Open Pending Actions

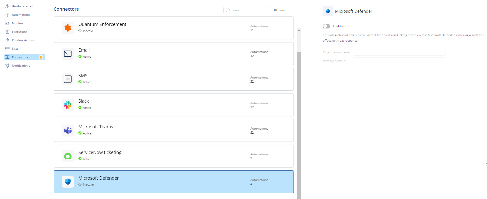[x=23, y=40]
